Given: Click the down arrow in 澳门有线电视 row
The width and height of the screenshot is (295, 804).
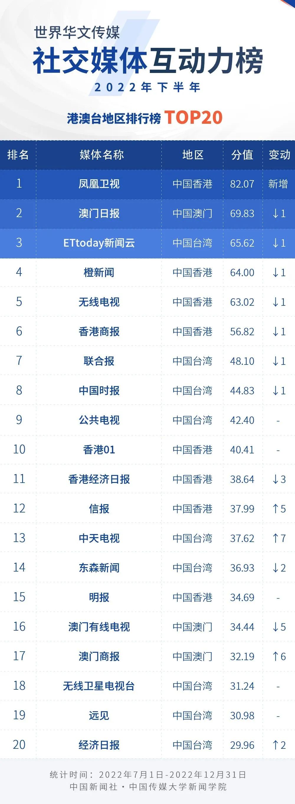Looking at the screenshot, I should (275, 627).
